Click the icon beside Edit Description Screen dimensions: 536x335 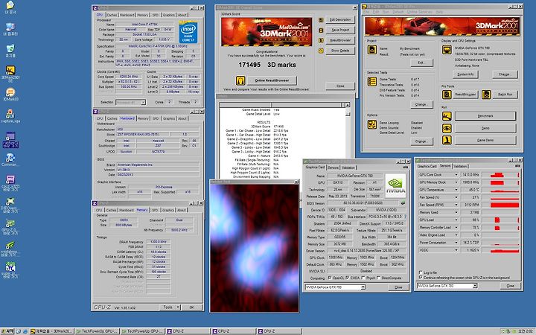coord(321,20)
